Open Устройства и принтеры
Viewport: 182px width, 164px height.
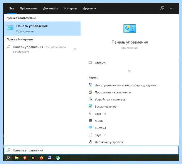click(110, 99)
